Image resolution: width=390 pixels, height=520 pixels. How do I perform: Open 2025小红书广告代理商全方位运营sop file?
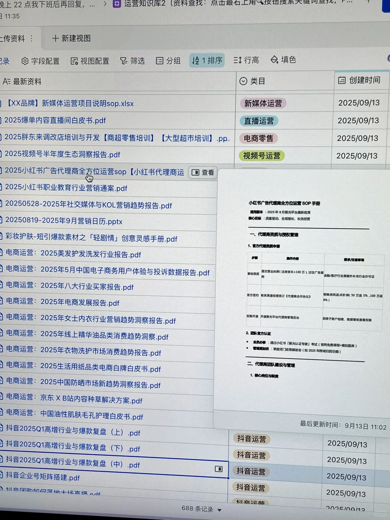tap(94, 172)
